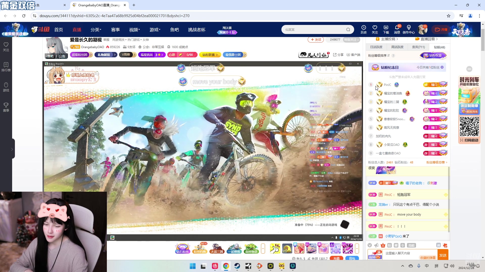Click the 充值 recharge button
The height and width of the screenshot is (272, 485).
tap(336, 258)
